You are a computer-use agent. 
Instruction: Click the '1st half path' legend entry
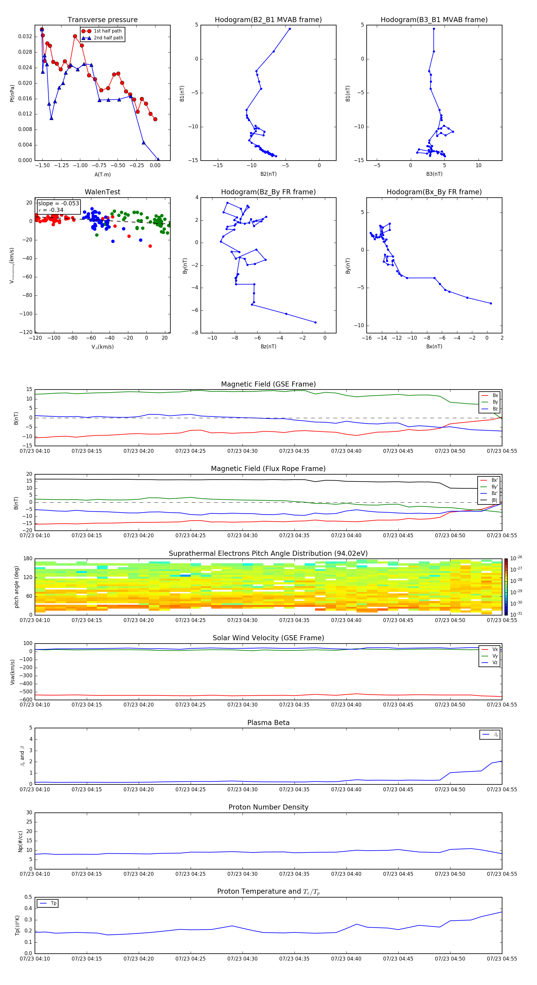pos(102,31)
